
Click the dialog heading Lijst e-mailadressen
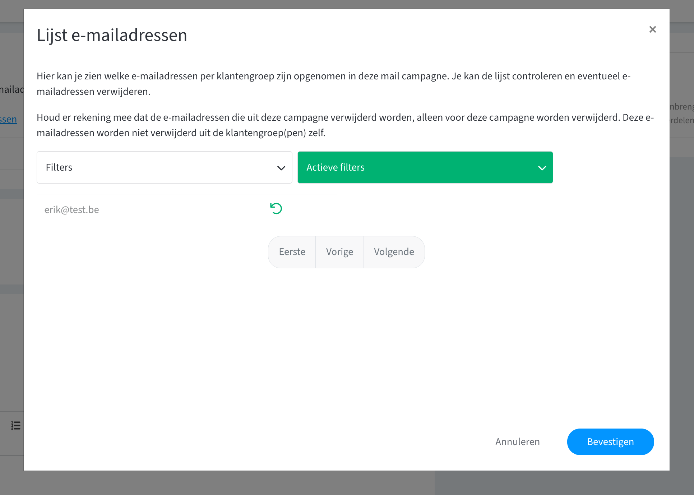pos(112,35)
